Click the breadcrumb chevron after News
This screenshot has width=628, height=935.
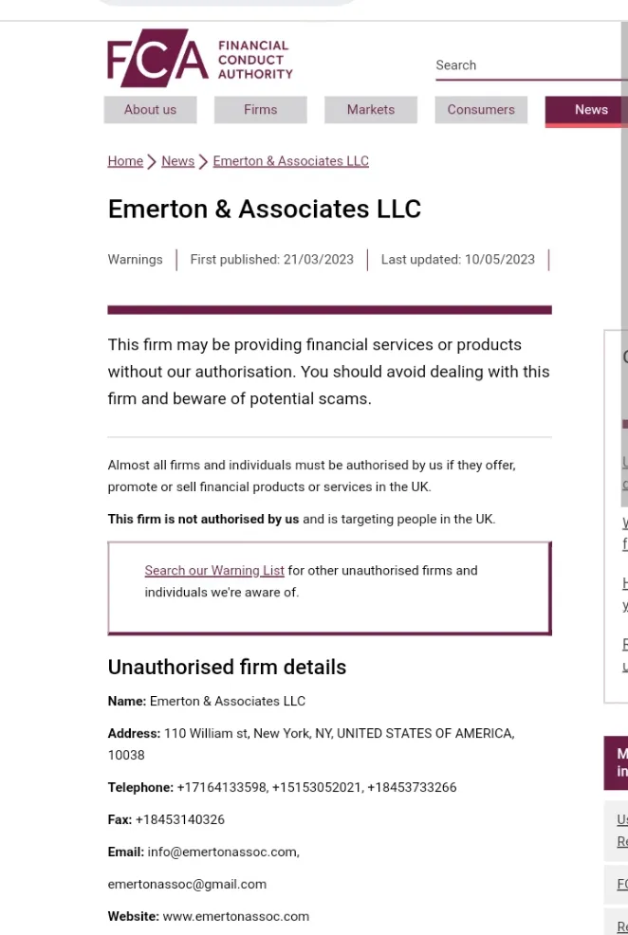click(203, 161)
